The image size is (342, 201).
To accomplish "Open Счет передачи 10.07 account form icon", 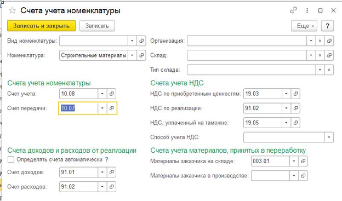I will click(111, 108).
